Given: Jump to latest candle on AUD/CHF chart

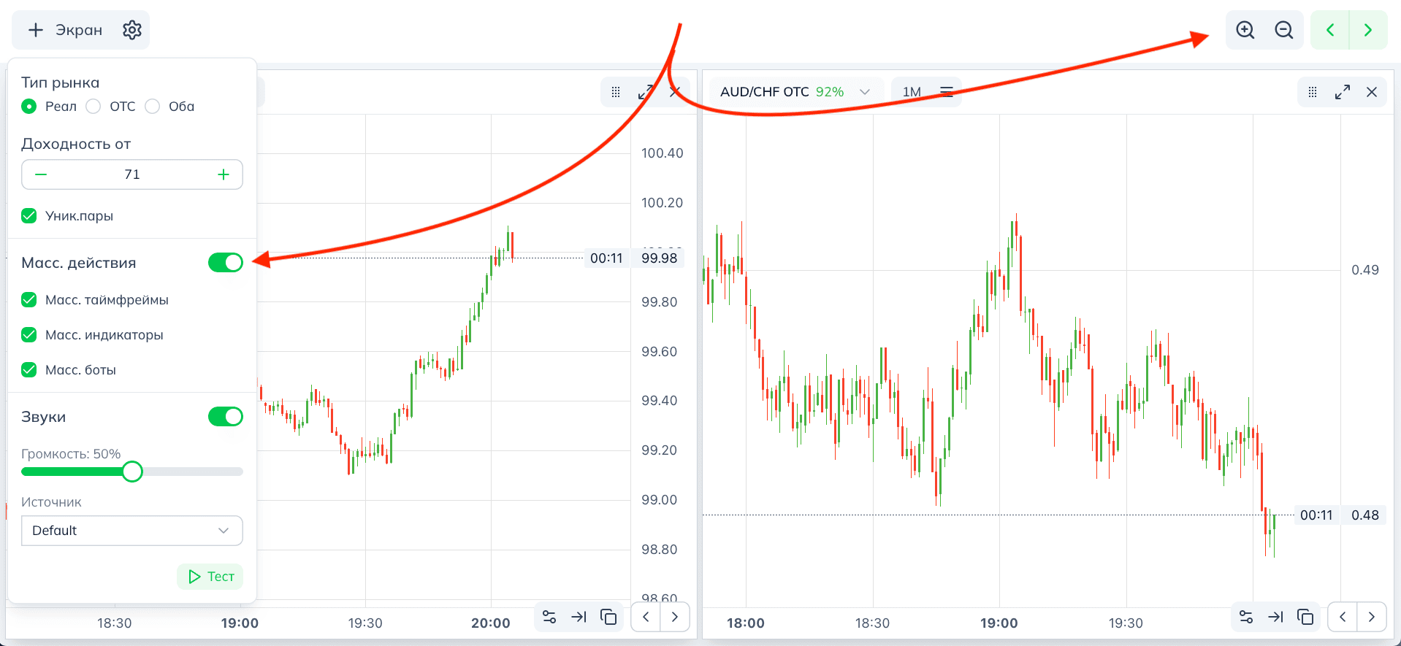Looking at the screenshot, I should pos(1275,617).
